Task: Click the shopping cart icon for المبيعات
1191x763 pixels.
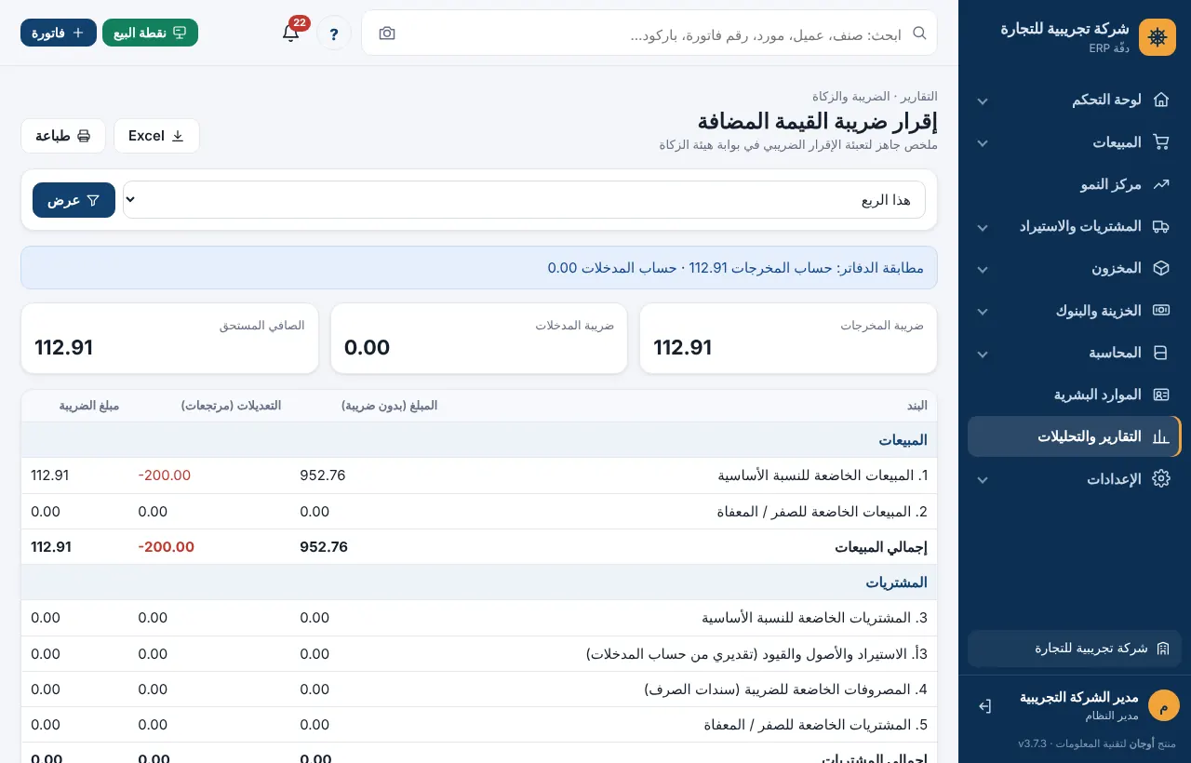Action: pyautogui.click(x=1160, y=142)
